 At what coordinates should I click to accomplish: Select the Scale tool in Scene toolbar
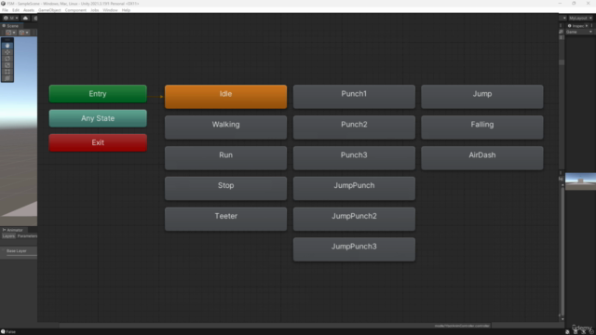[x=7, y=65]
